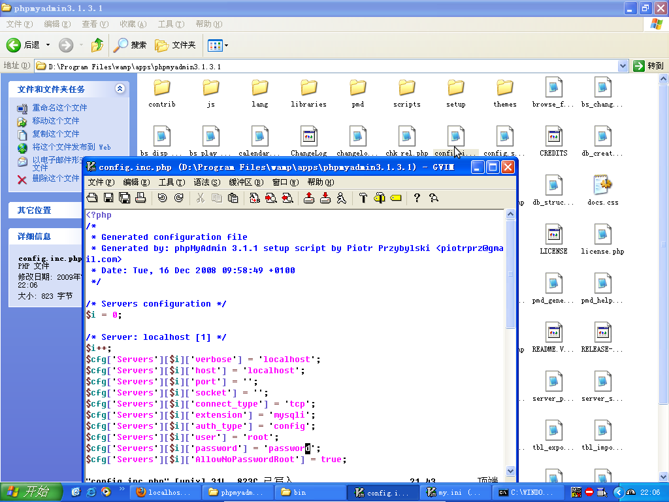Viewport: 669px width, 502px height.
Task: Click the Find Previous icon in GVIM
Action: pyautogui.click(x=287, y=197)
